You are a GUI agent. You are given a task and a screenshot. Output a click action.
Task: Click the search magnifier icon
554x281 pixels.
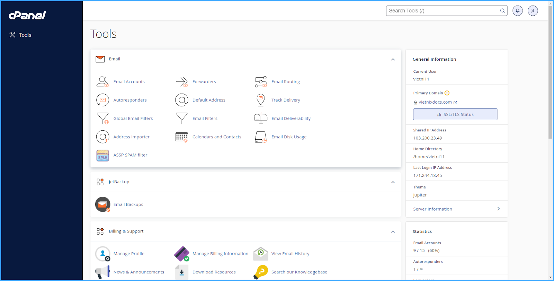pyautogui.click(x=502, y=11)
